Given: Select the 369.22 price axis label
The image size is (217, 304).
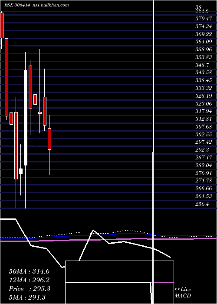Looking at the screenshot, I should 204,34.
